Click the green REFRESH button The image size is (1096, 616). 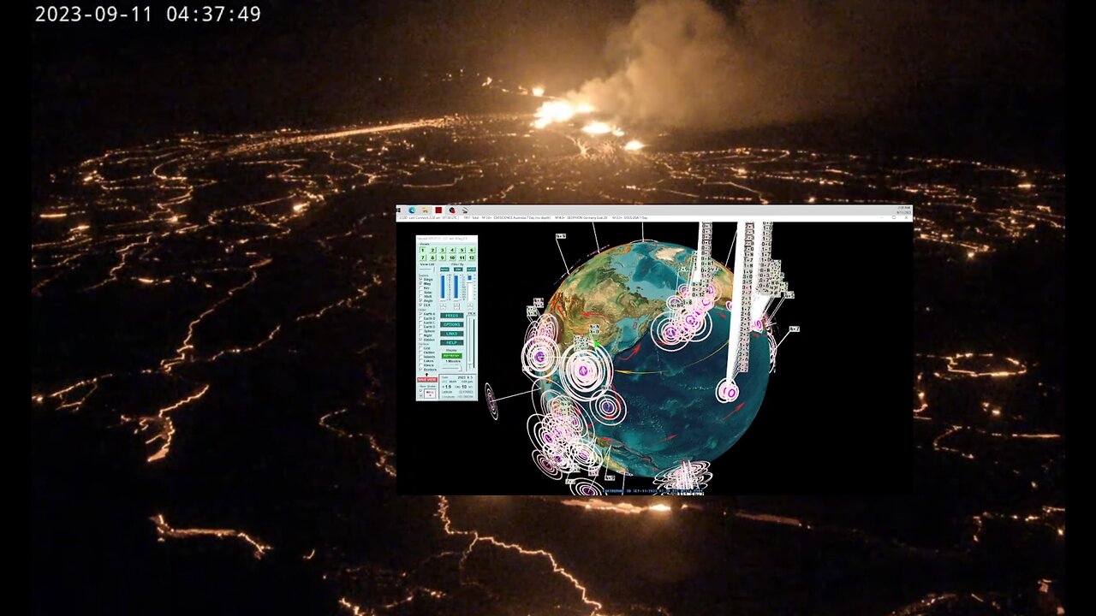click(452, 356)
